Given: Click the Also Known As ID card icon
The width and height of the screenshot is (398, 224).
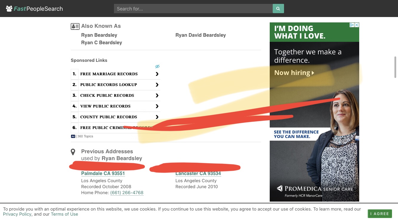Looking at the screenshot, I should click(75, 27).
